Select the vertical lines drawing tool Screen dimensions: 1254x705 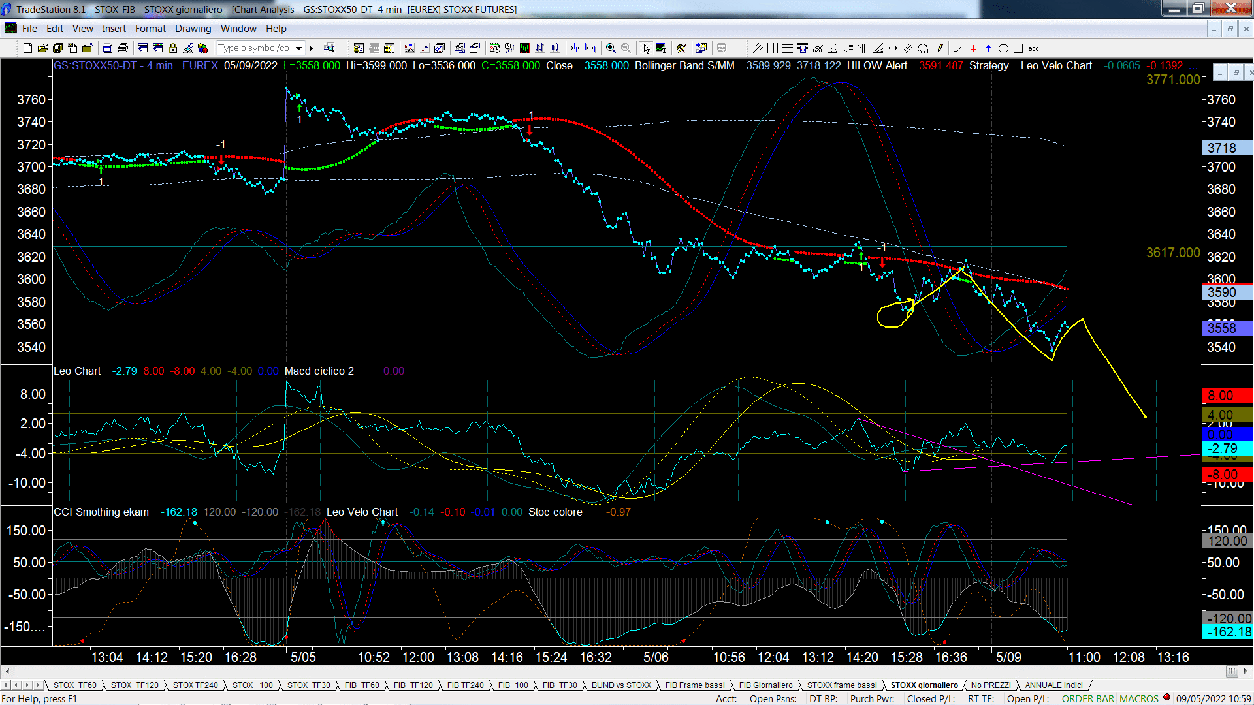coord(773,48)
